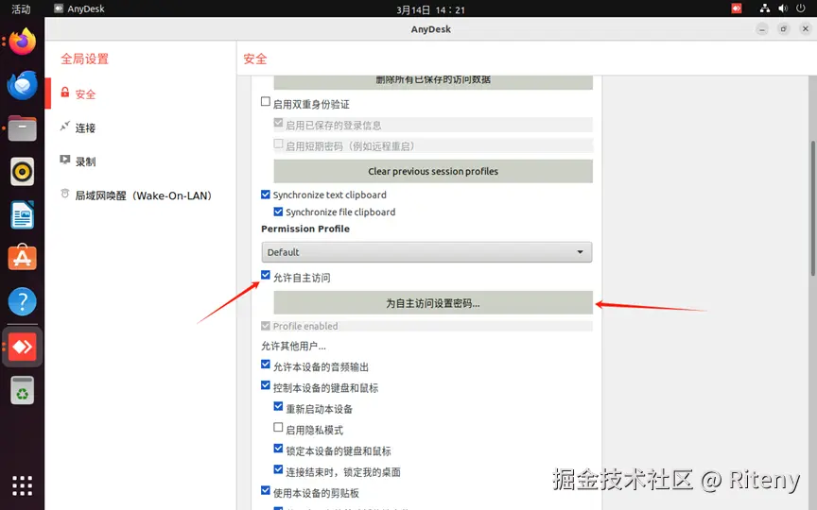The height and width of the screenshot is (510, 817).
Task: Uncheck Synchronize file clipboard
Action: point(278,212)
